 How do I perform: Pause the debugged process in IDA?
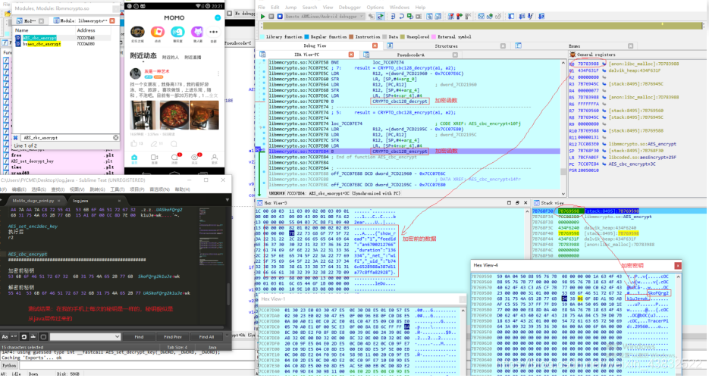tap(271, 16)
